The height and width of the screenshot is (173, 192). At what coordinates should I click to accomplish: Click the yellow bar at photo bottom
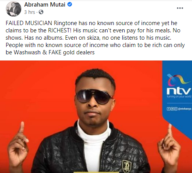[x=96, y=172]
